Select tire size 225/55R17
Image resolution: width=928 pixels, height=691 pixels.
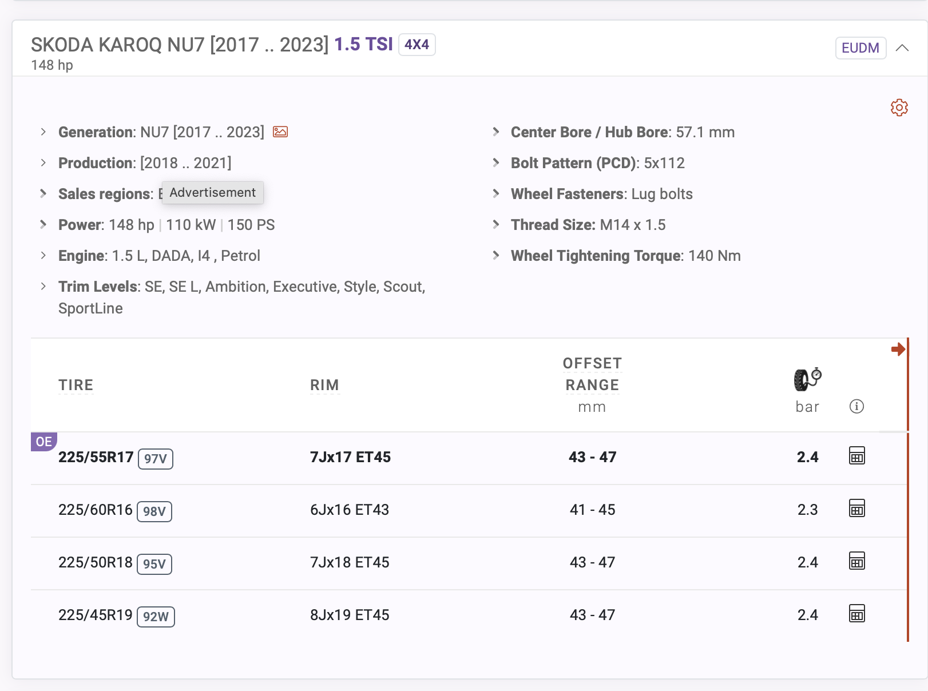(96, 457)
